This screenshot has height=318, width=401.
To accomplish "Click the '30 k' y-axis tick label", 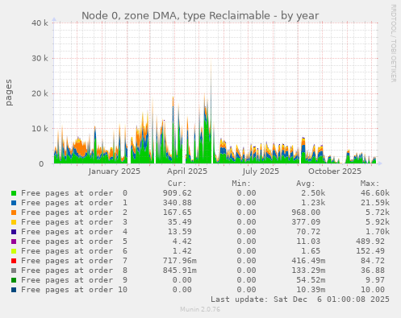I will click(x=40, y=58).
